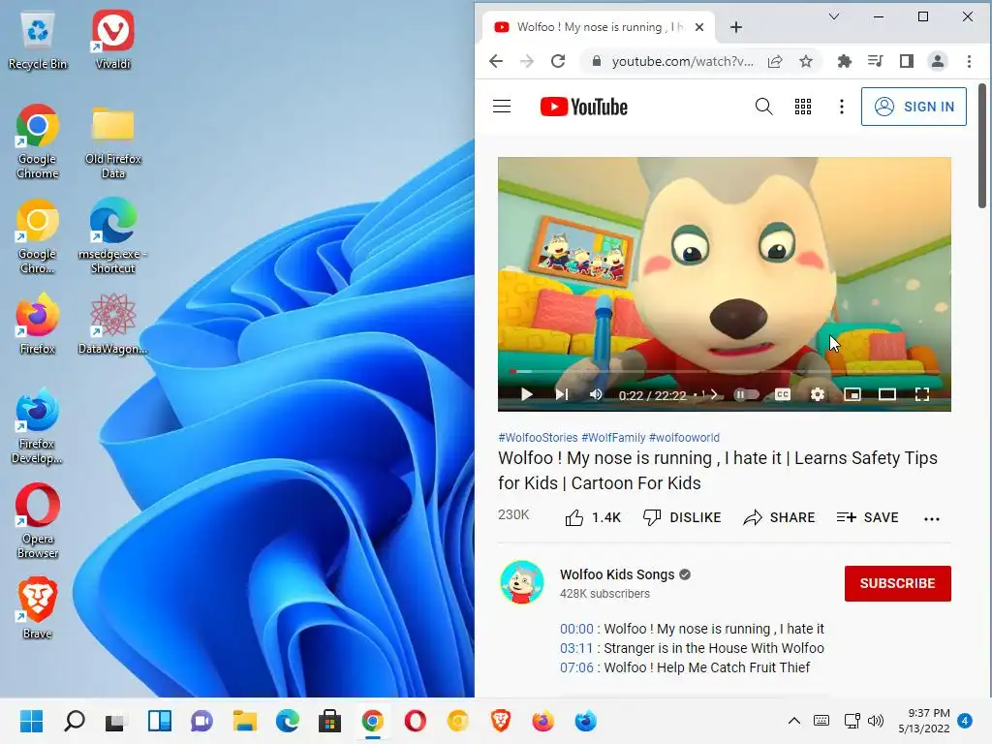Save the video to a playlist
Screen dimensions: 992x744
867,517
